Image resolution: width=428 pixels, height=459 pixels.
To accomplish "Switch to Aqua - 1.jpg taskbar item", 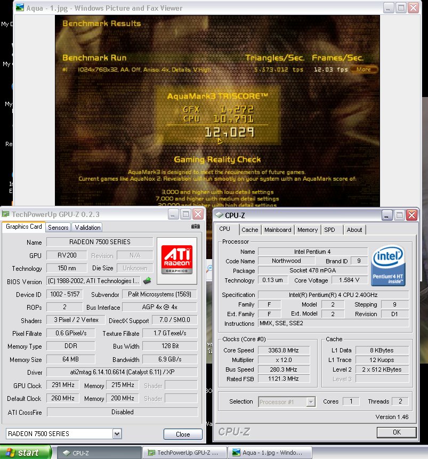I will pyautogui.click(x=270, y=453).
